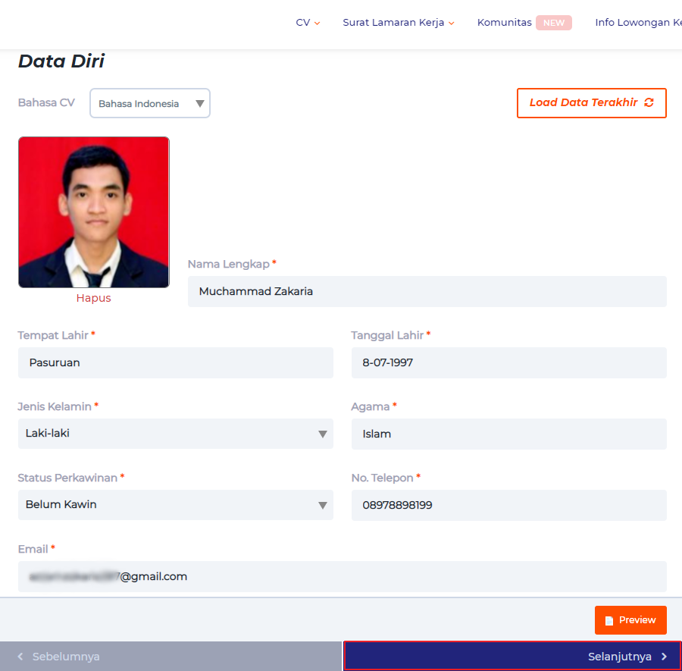Click the right chevron next to Selanjutnya
This screenshot has width=682, height=671.
pos(665,657)
